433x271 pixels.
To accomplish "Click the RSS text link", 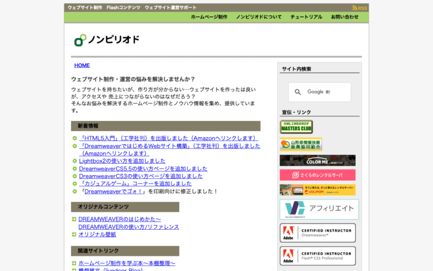I will [363, 8].
